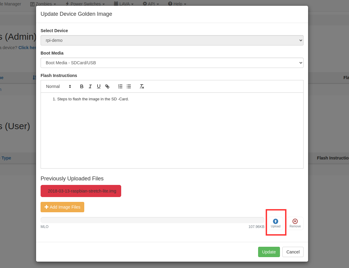Expand the Power Switches menu

[x=85, y=4]
